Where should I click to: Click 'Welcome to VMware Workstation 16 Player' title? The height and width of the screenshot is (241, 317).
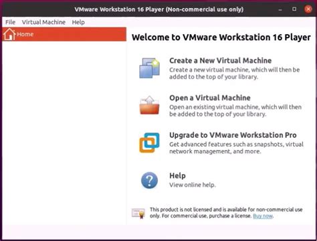click(221, 37)
